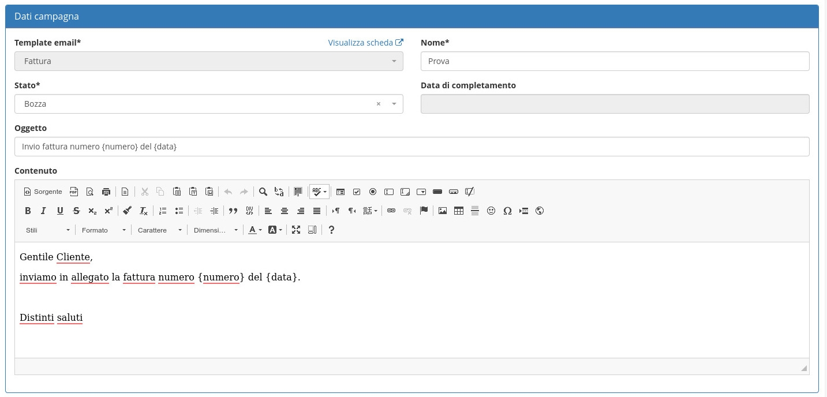827x397 pixels.
Task: Toggle bold formatting in the editor
Action: click(28, 211)
